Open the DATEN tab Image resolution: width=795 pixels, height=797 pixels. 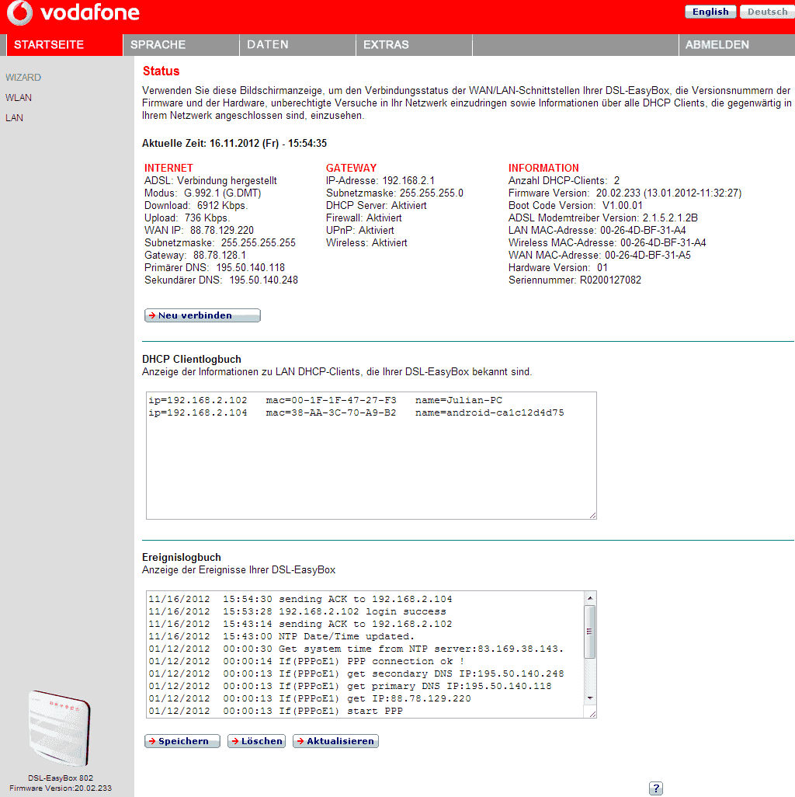point(297,45)
